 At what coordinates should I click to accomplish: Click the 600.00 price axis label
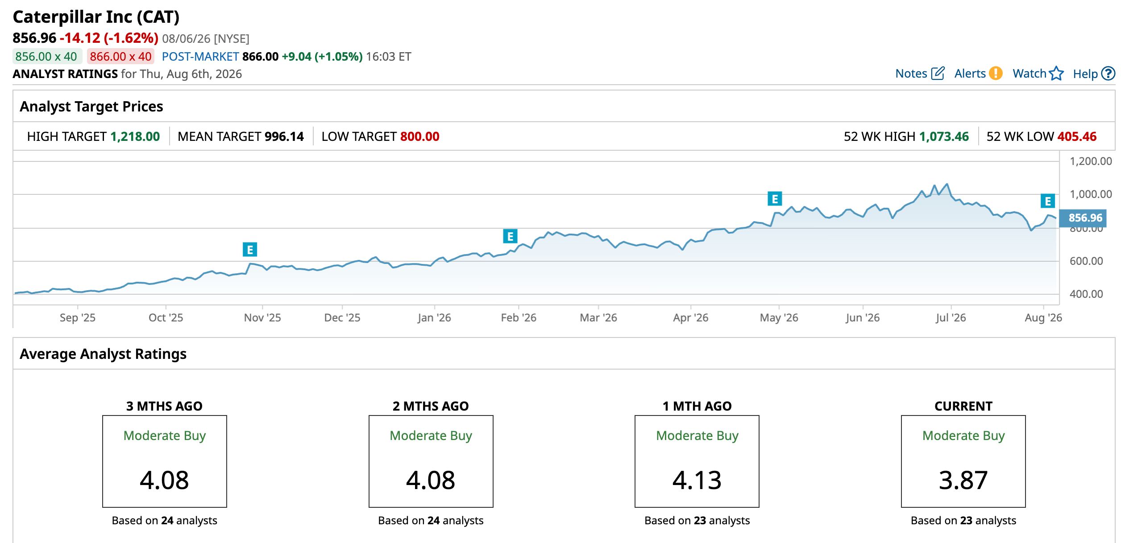click(1086, 261)
